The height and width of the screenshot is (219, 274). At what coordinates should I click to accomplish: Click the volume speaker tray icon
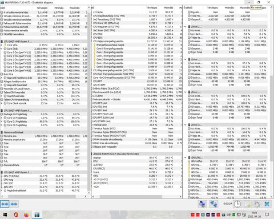(x=228, y=215)
